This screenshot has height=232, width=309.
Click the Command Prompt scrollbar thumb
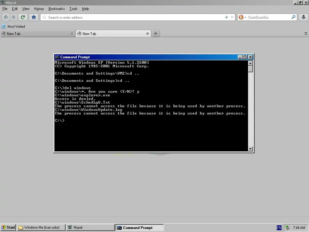250,69
